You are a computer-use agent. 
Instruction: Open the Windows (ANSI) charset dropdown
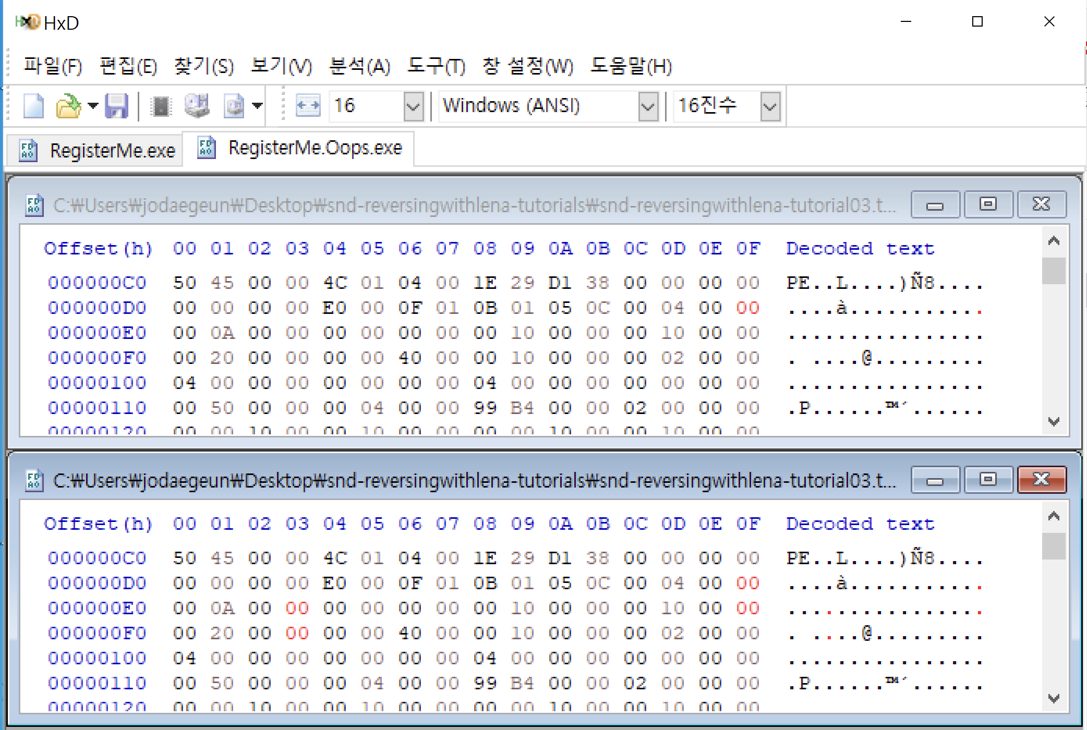pos(648,106)
